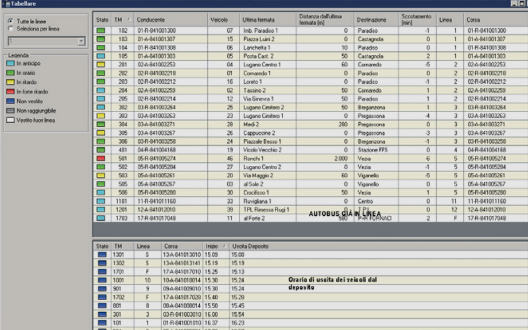Click the yellow status icon for TM 201
Image resolution: width=528 pixels, height=330 pixels.
(x=100, y=65)
